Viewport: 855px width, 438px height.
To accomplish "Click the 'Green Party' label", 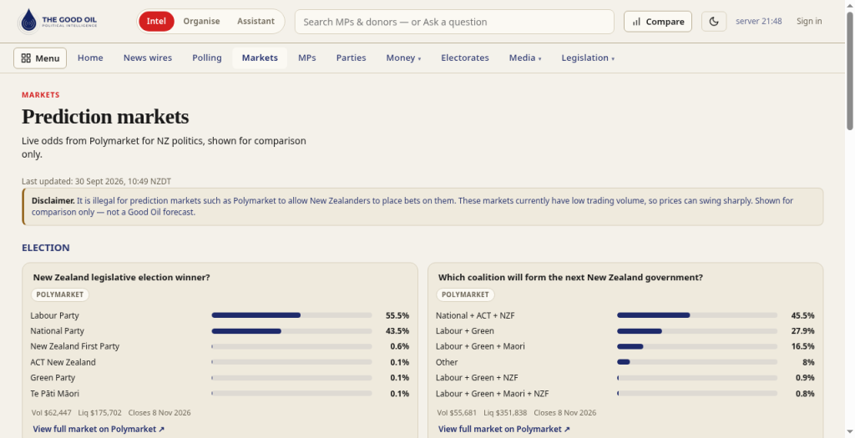I will [53, 378].
